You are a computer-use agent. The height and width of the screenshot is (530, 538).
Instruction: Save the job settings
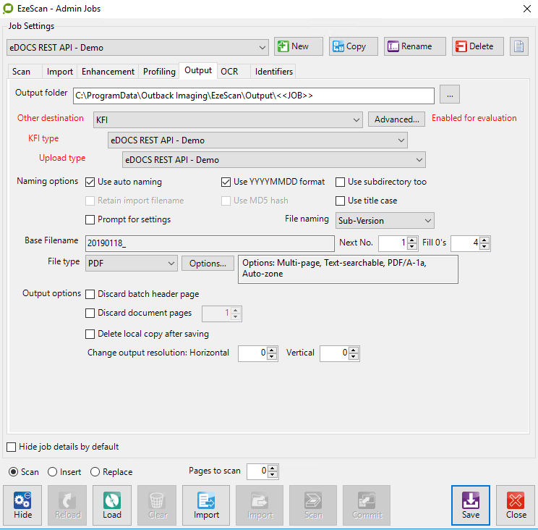point(471,505)
